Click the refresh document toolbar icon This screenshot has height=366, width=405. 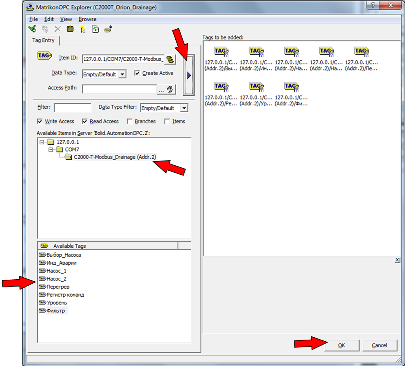tap(95, 29)
